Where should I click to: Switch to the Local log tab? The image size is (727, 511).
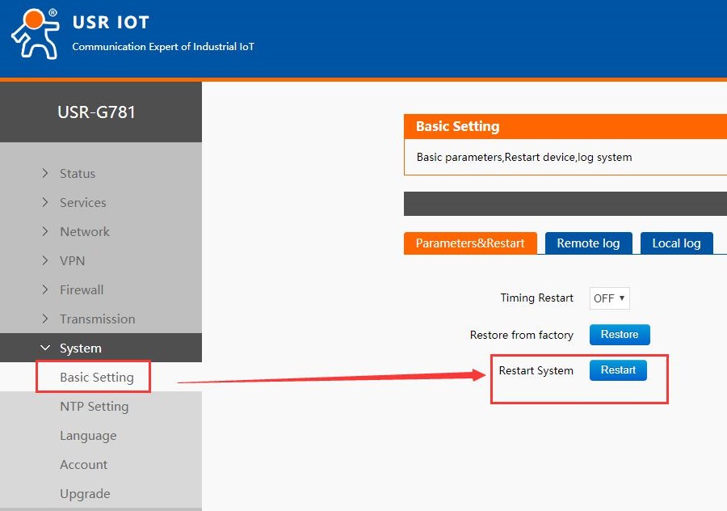[676, 243]
